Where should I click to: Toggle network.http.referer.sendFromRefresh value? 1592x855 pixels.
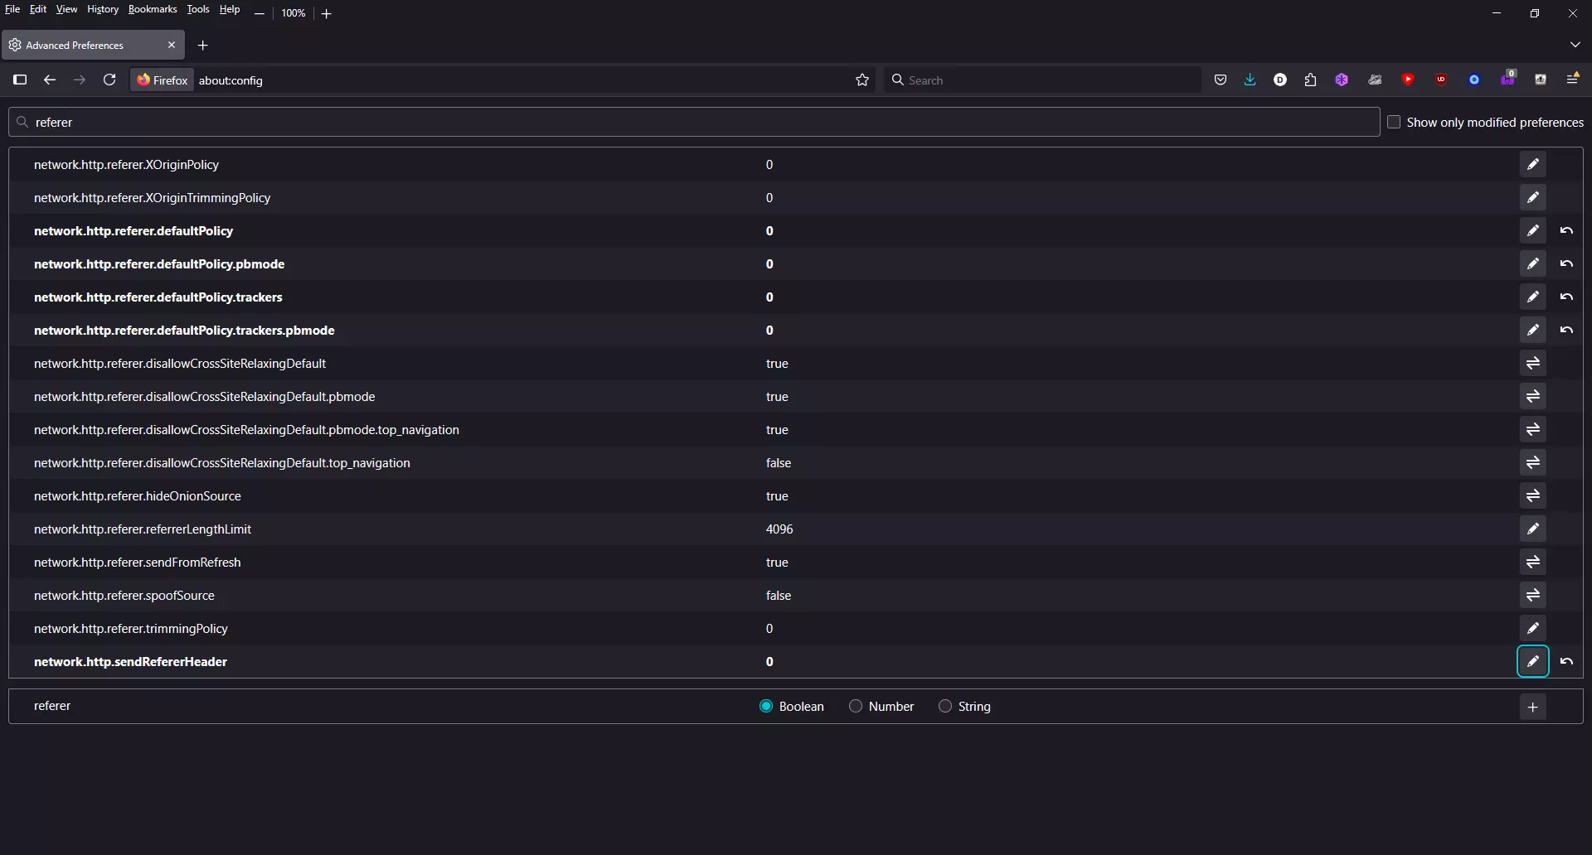[1532, 562]
